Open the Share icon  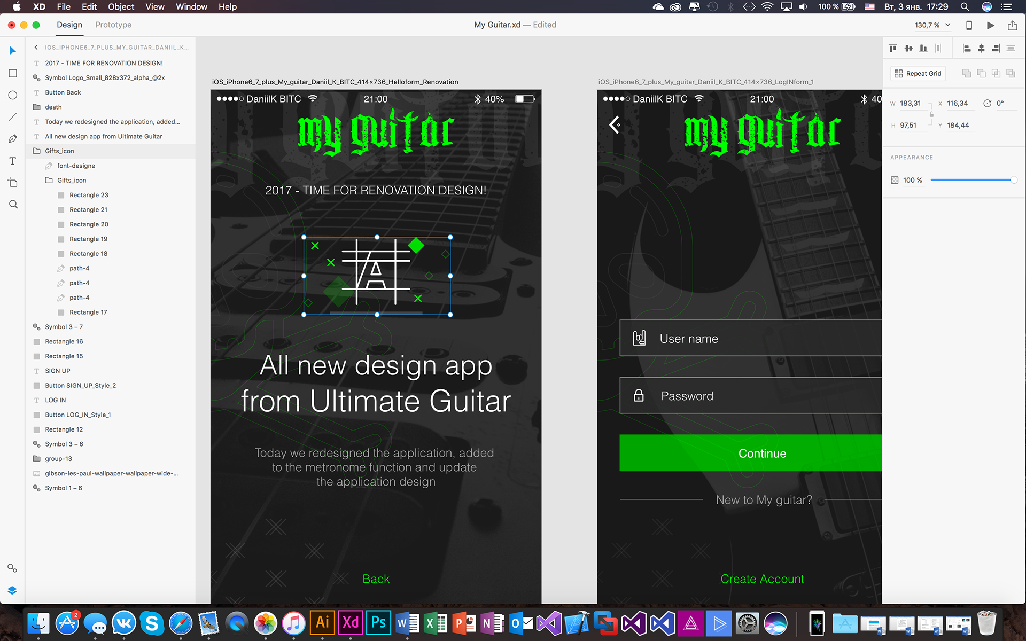coord(1012,25)
